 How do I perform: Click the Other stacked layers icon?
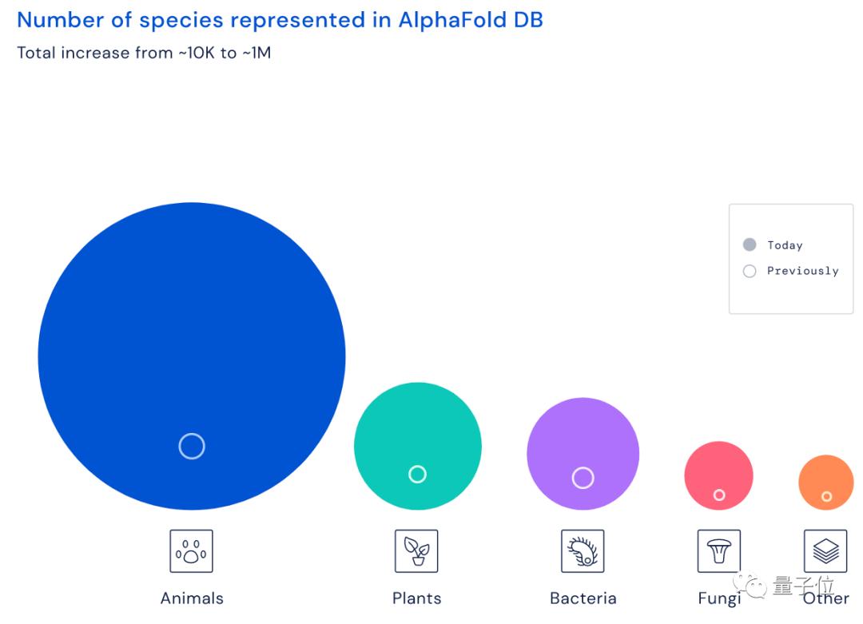click(x=825, y=551)
